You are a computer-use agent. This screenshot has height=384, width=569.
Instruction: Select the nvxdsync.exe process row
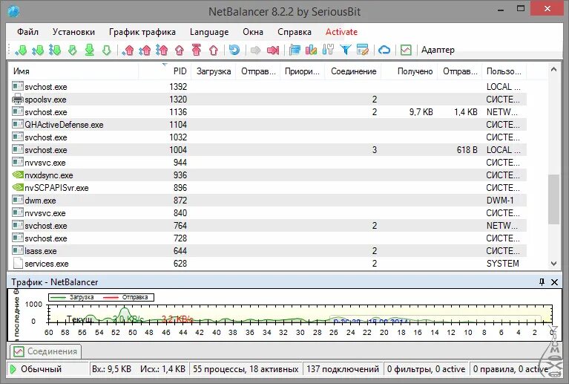pyautogui.click(x=268, y=175)
